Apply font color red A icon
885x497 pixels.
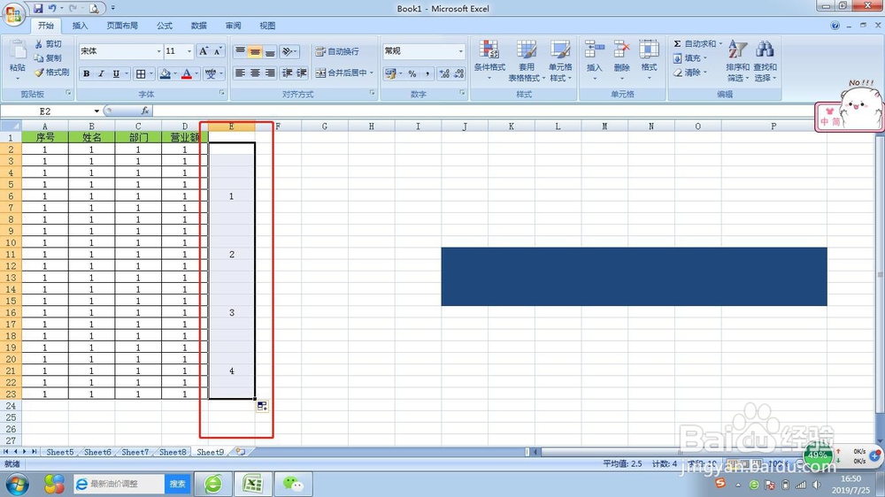tap(186, 74)
